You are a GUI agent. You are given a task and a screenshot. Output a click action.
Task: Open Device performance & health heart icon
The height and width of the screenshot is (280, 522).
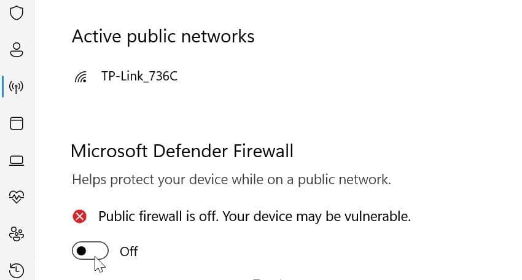click(x=17, y=197)
